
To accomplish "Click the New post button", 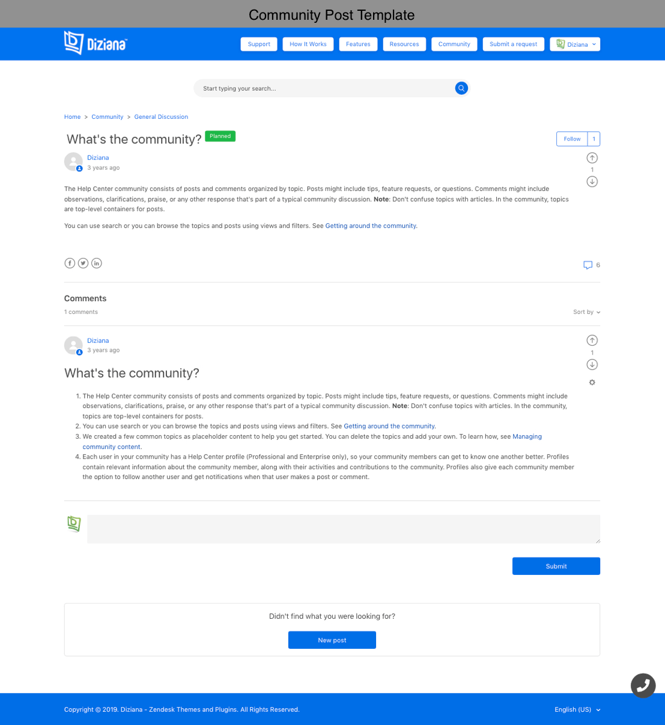I will (x=332, y=640).
